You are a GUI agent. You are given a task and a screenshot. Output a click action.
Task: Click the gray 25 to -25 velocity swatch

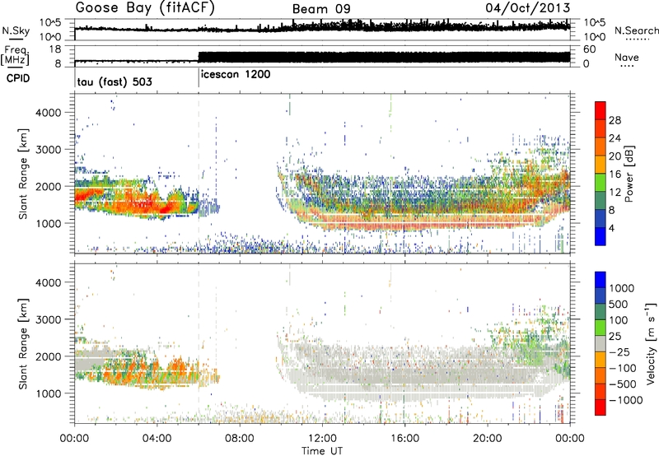click(601, 343)
